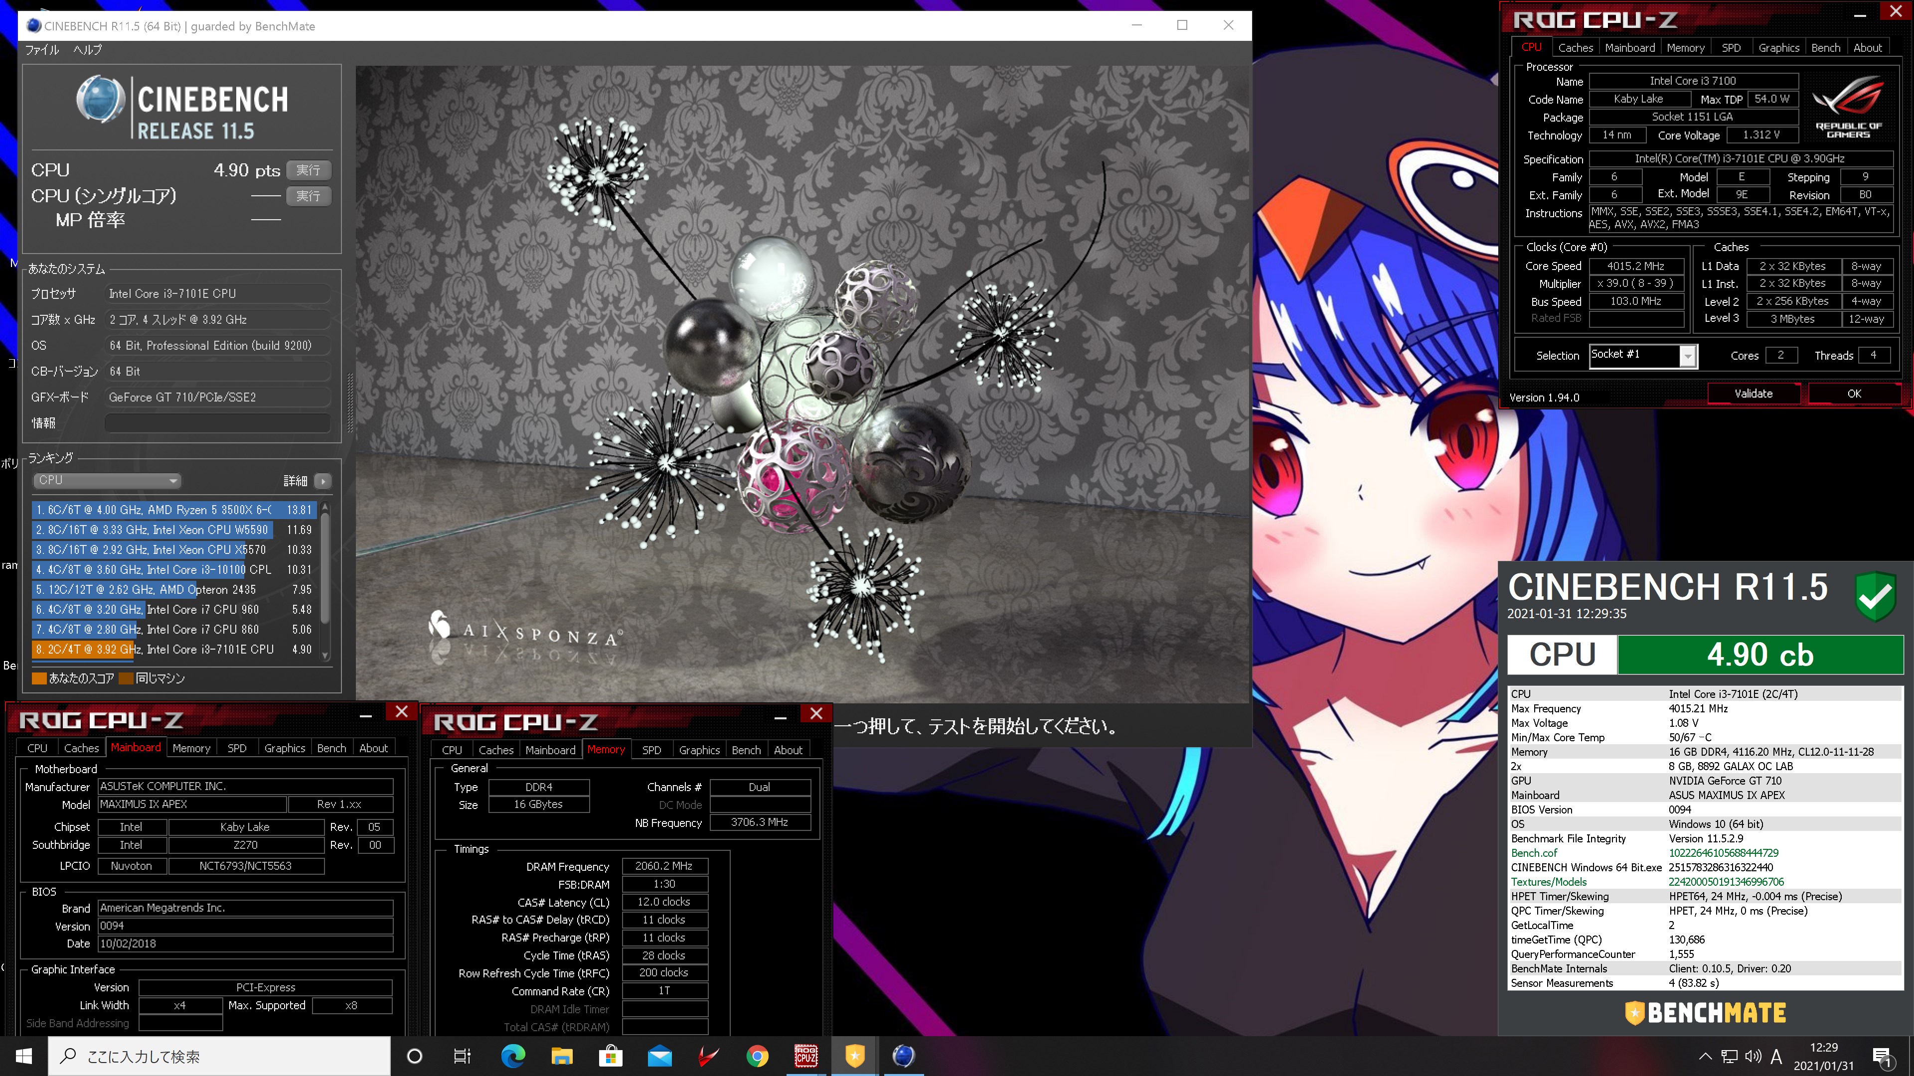Switch to ROG CPU-Z taskbar icon
This screenshot has height=1076, width=1914.
806,1056
